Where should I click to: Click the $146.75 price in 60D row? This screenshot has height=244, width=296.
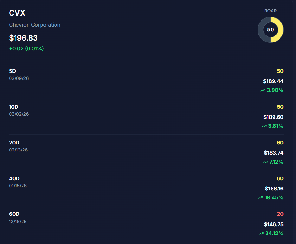(273, 224)
